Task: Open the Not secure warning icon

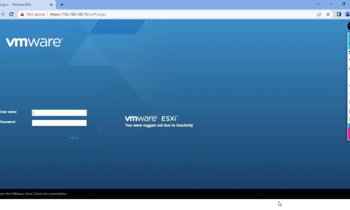Action: (x=22, y=14)
